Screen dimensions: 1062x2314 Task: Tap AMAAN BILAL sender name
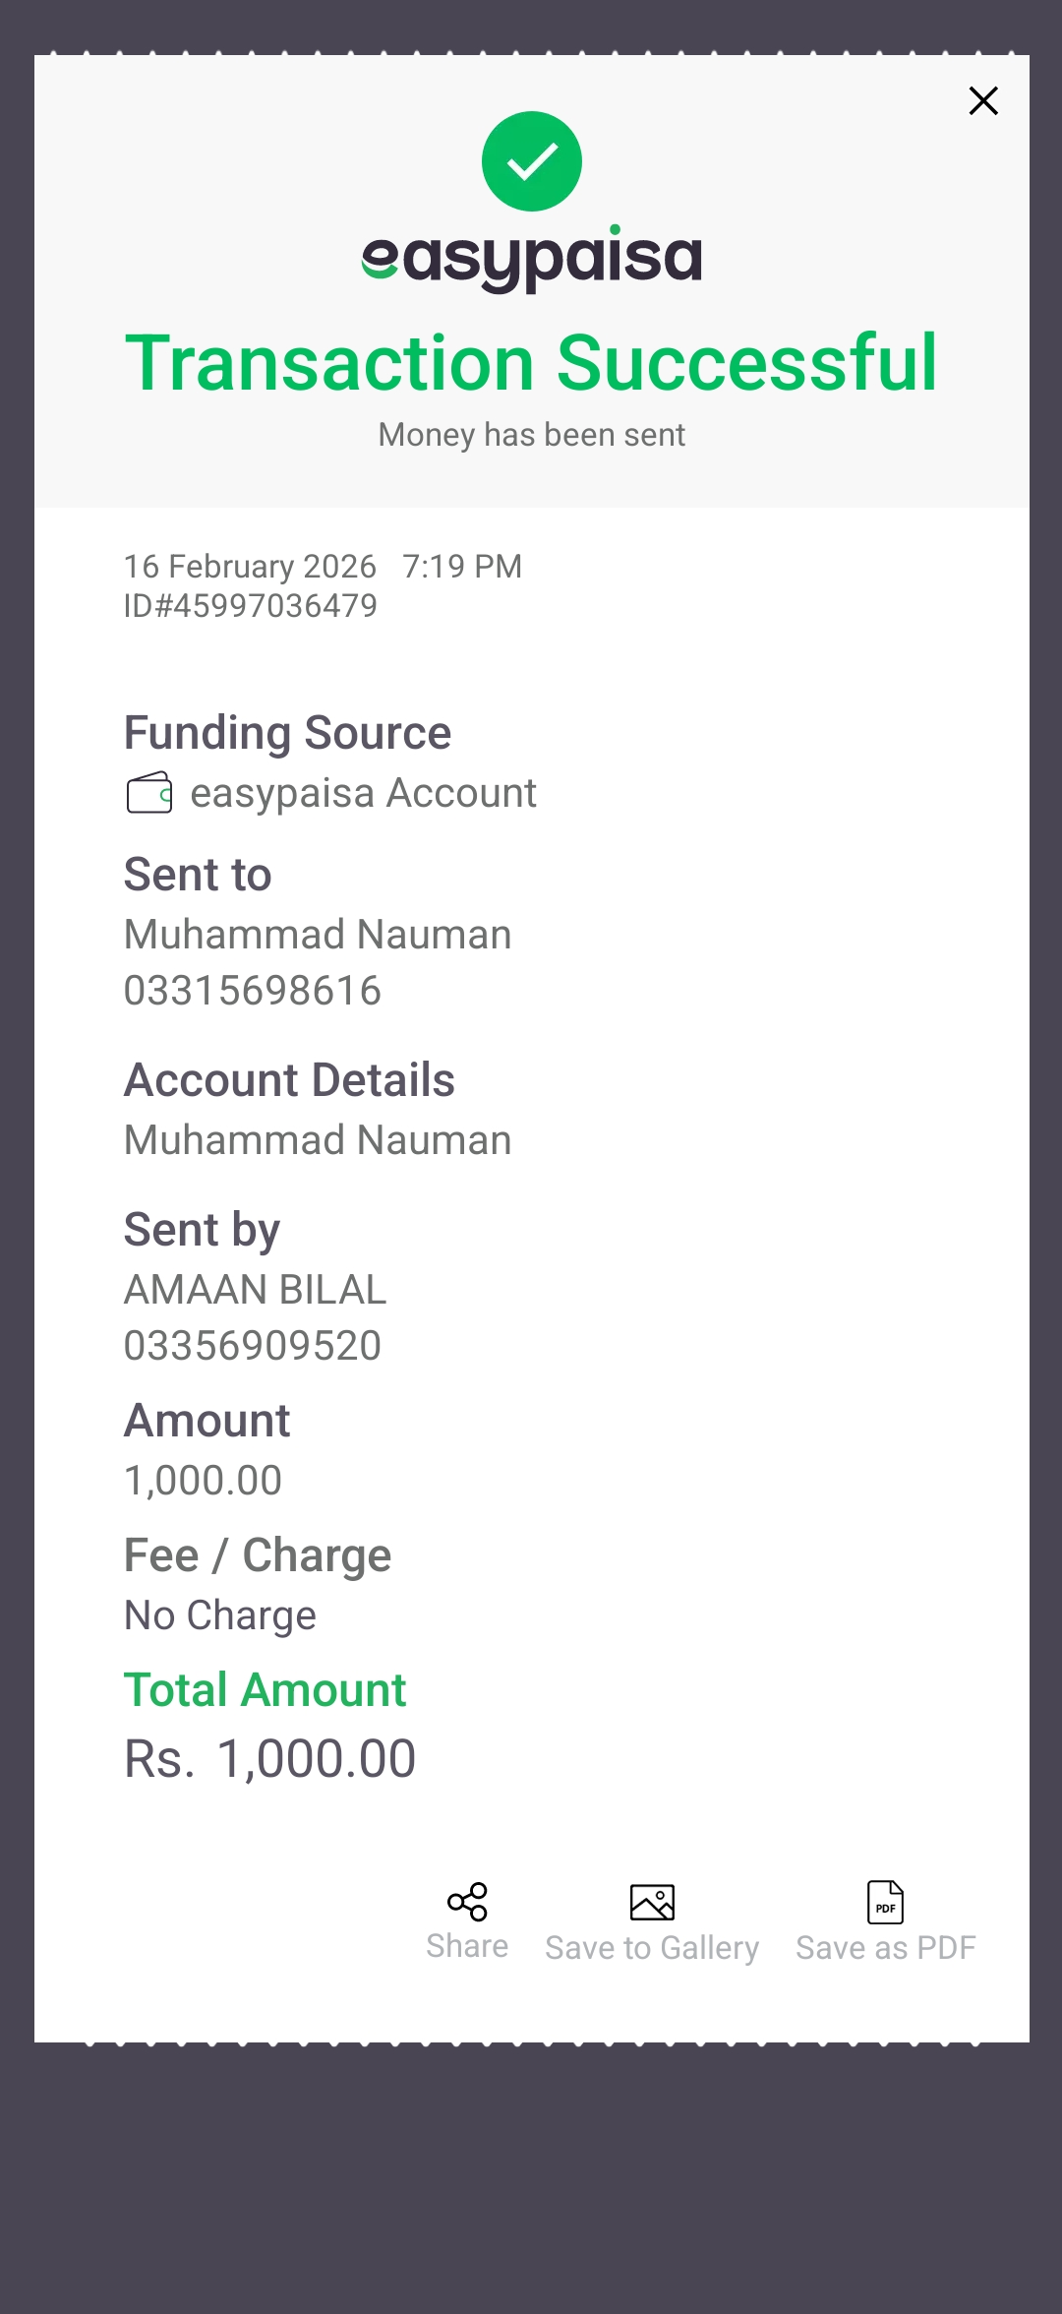click(256, 1290)
